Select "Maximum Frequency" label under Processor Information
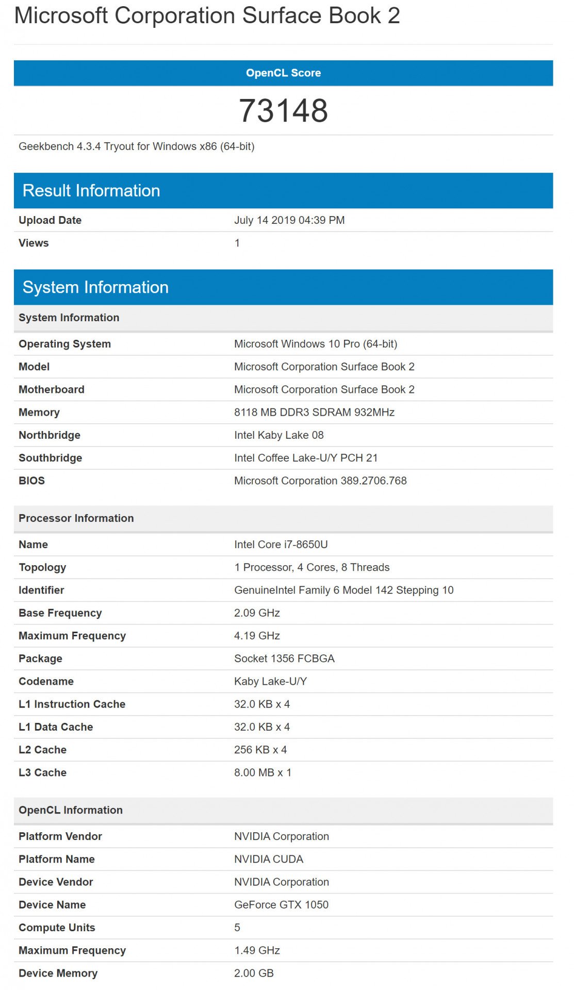 [x=72, y=636]
